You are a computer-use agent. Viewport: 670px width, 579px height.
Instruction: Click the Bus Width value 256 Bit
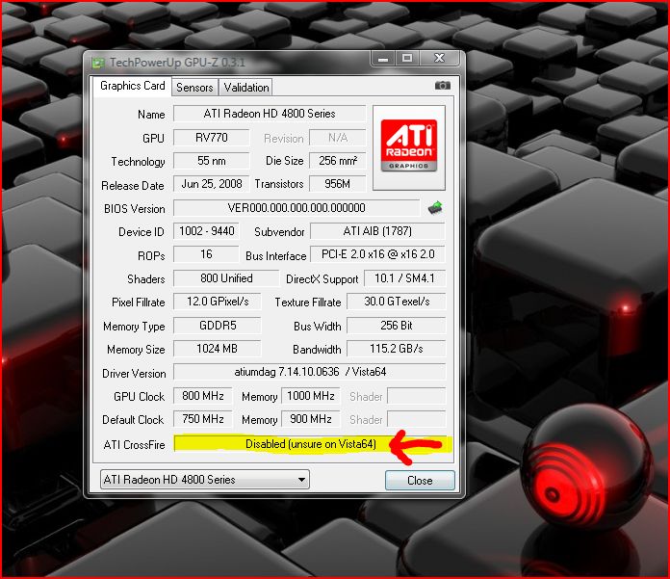[396, 326]
